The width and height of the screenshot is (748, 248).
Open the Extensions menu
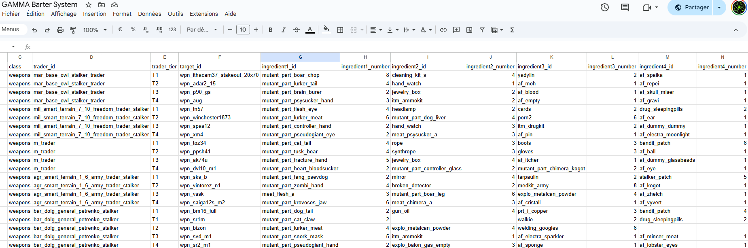(204, 14)
